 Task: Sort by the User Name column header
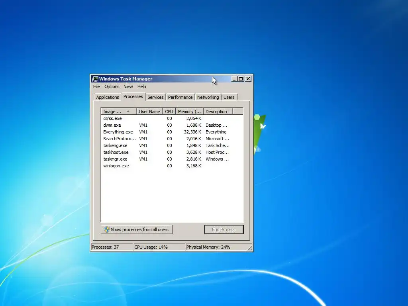click(x=149, y=112)
